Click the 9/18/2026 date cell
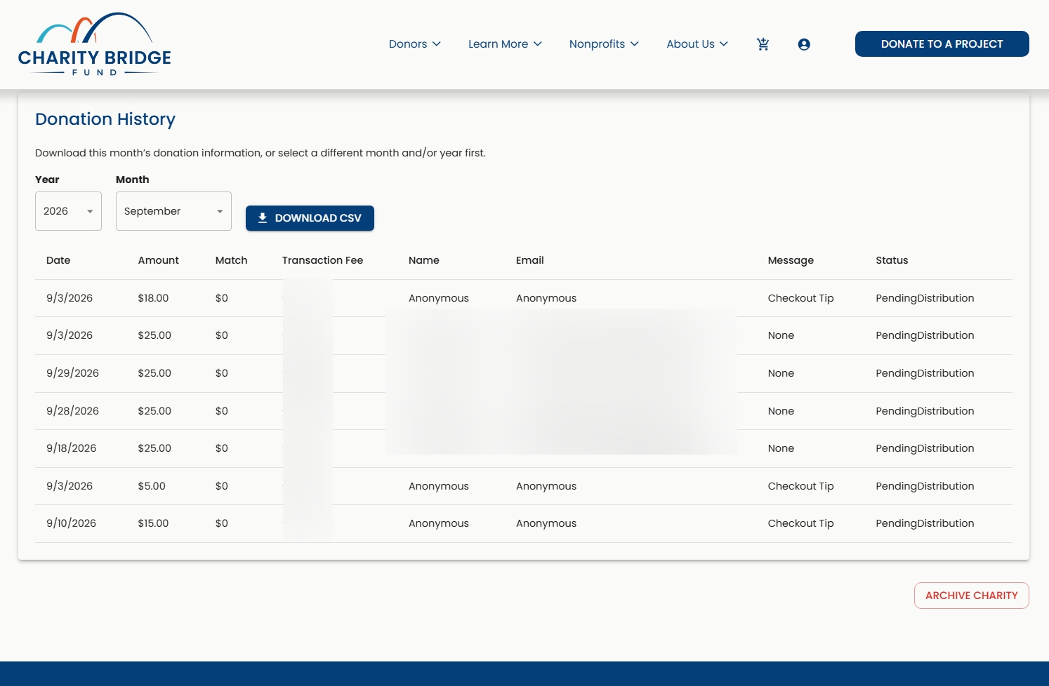 72,448
